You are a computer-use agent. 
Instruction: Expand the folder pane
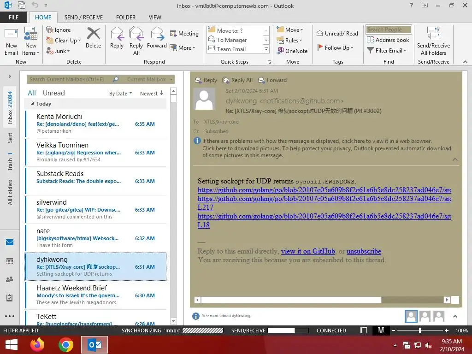click(10, 77)
